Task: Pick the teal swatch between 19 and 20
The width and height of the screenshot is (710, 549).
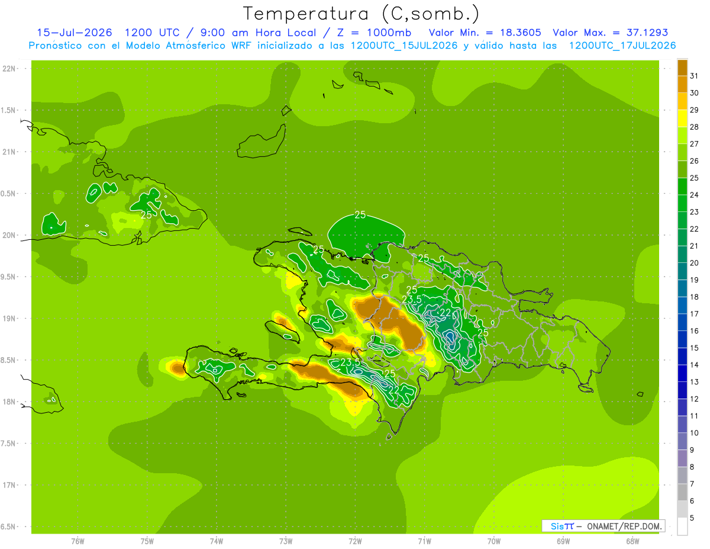Action: (x=682, y=271)
